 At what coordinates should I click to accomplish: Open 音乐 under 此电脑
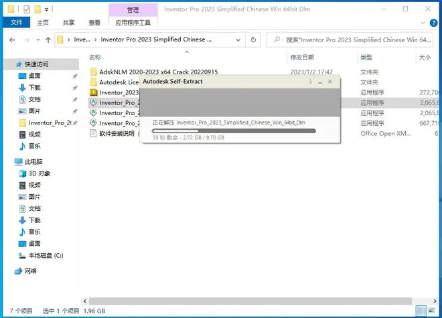(x=34, y=232)
